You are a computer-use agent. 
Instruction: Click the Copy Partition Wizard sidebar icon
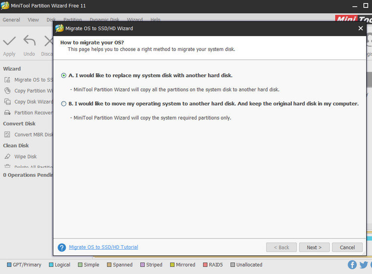[7, 90]
